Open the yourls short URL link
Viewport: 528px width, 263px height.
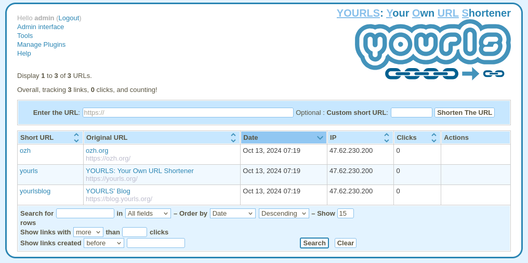click(29, 170)
